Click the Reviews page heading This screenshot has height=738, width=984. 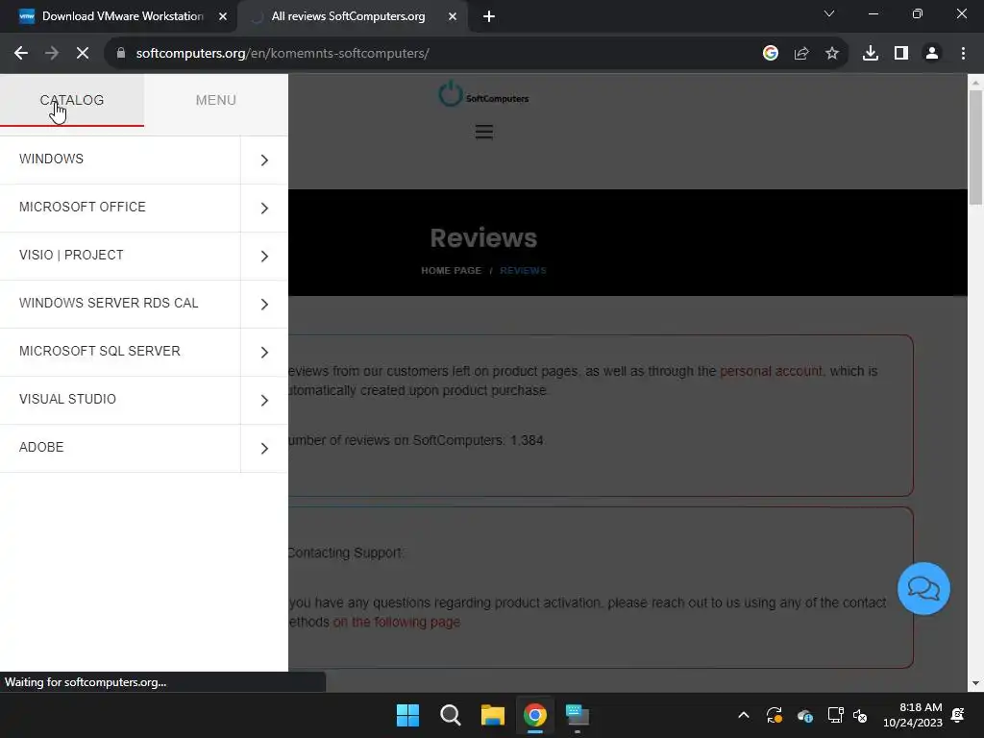tap(483, 238)
